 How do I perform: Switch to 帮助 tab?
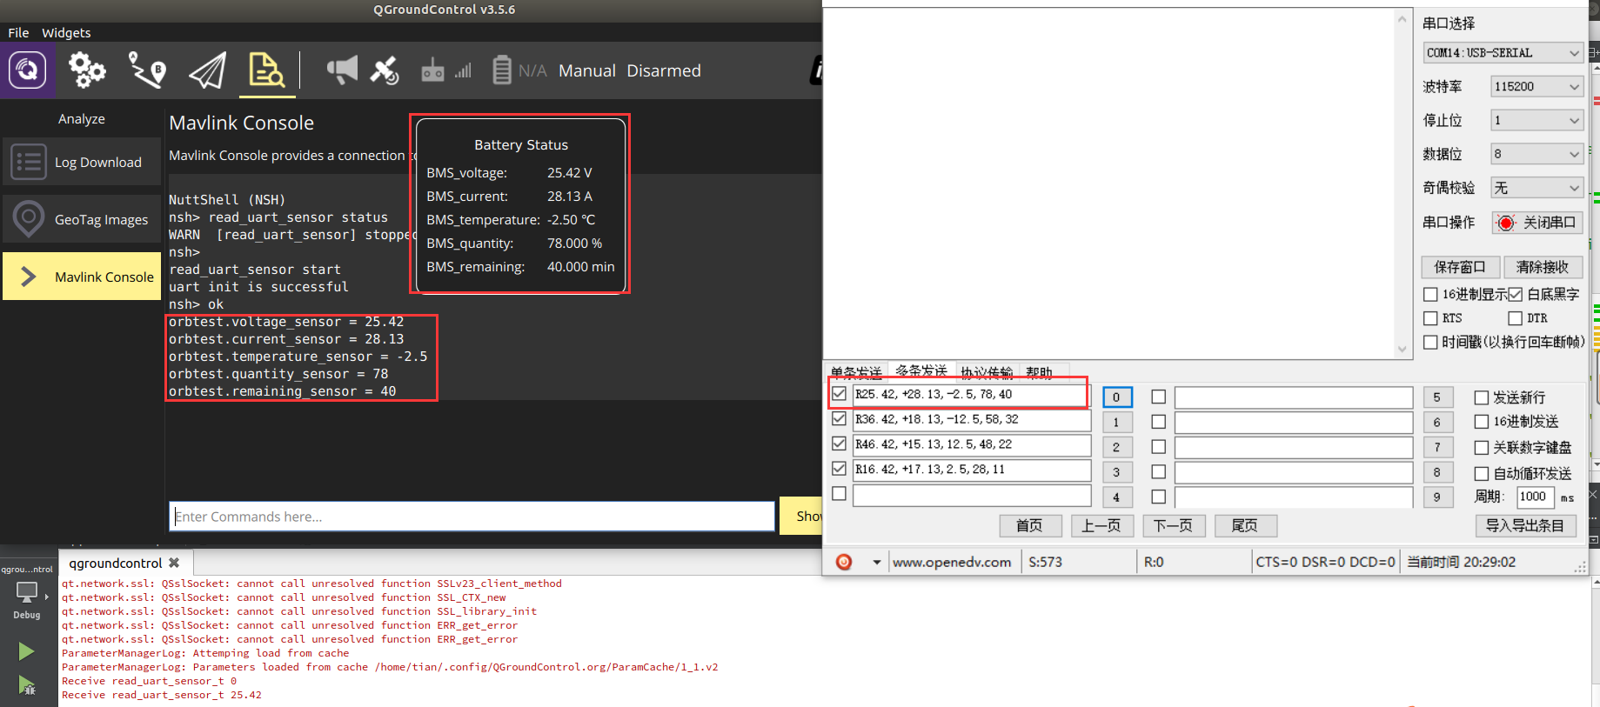tap(1040, 372)
